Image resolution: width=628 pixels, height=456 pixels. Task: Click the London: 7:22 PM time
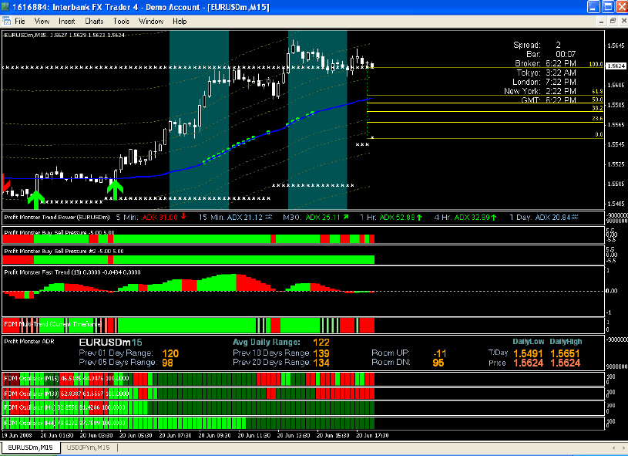click(x=544, y=82)
